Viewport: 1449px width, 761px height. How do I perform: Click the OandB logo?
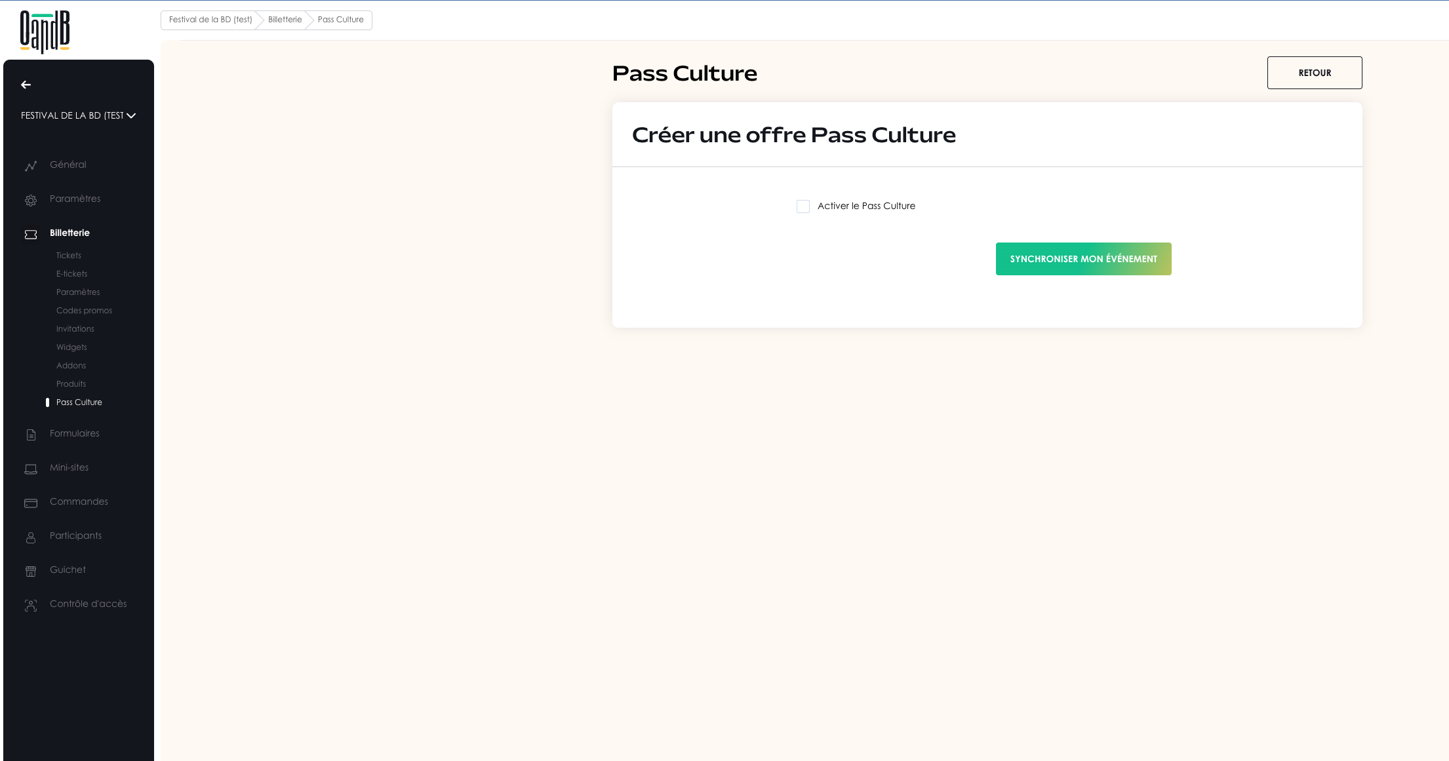click(45, 31)
